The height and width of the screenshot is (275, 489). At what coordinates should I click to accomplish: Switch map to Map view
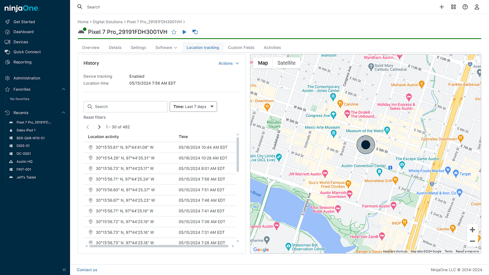[263, 63]
